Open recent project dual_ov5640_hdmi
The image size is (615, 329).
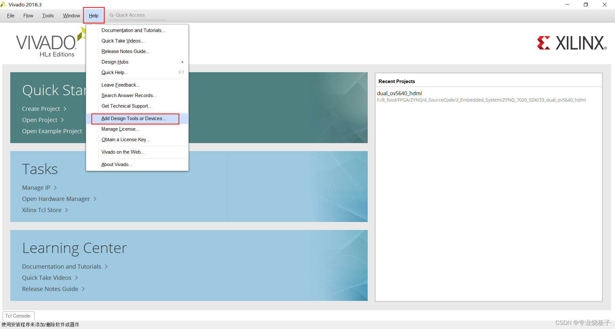pos(399,93)
